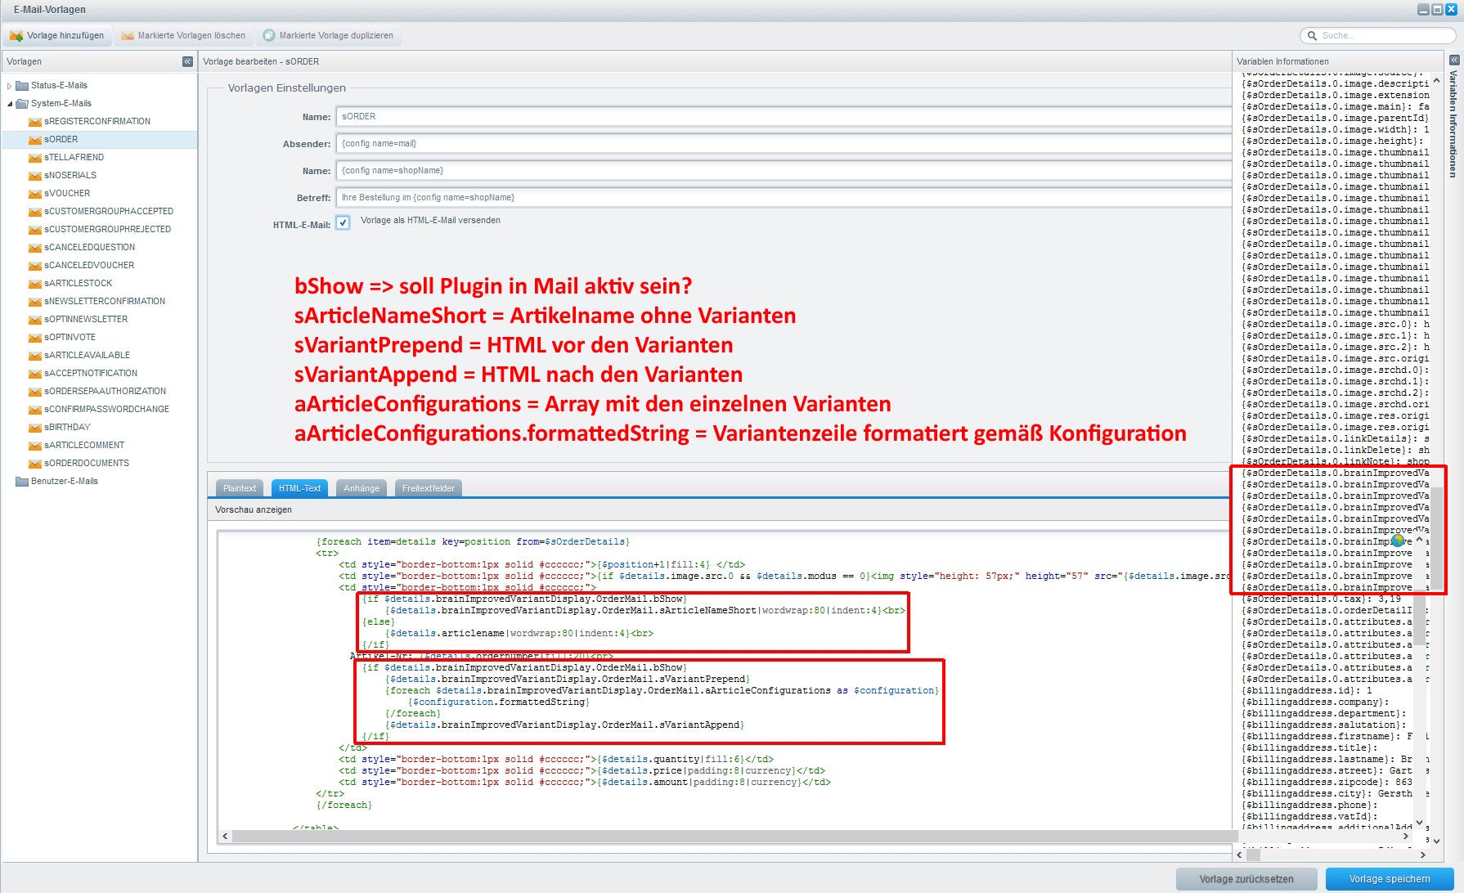Select the sCUSTOMERGROUPHACCEPTED template
This screenshot has height=893, width=1464.
tap(109, 211)
